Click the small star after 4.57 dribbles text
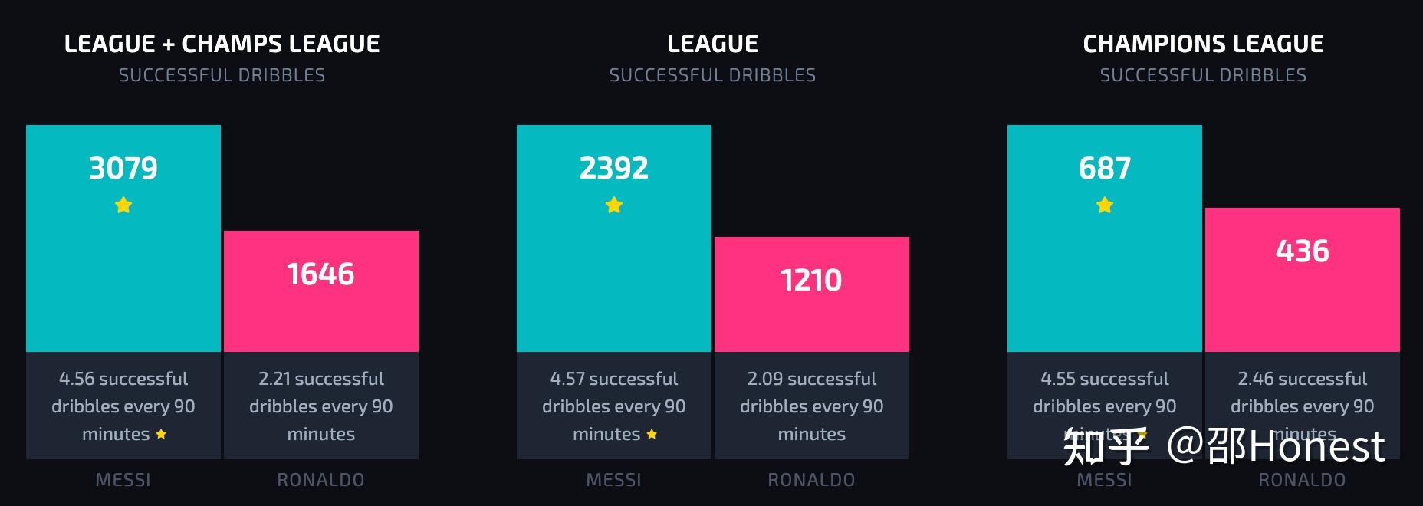The height and width of the screenshot is (506, 1423). 652,434
